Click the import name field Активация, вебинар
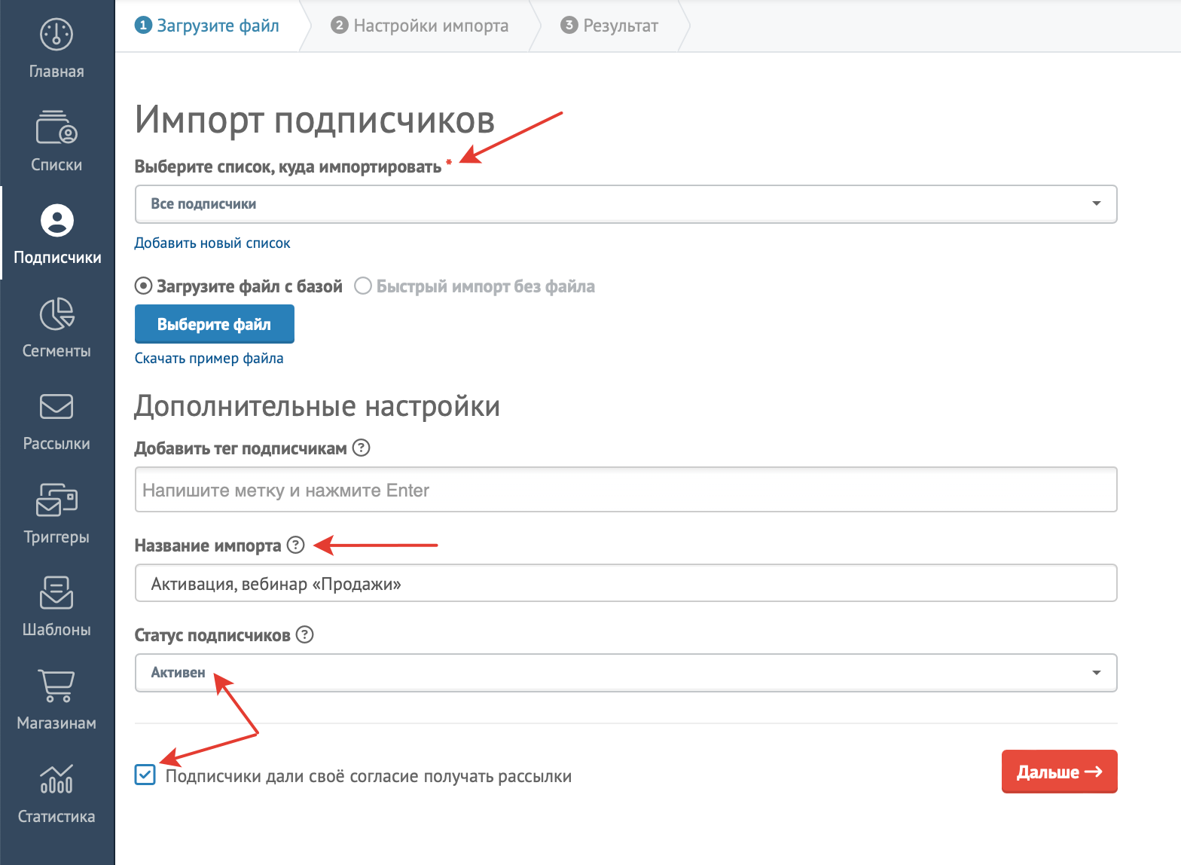The width and height of the screenshot is (1181, 865). (626, 583)
